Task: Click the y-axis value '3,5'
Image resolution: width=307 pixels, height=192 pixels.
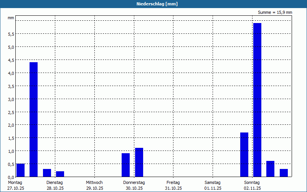Action: click(11, 86)
